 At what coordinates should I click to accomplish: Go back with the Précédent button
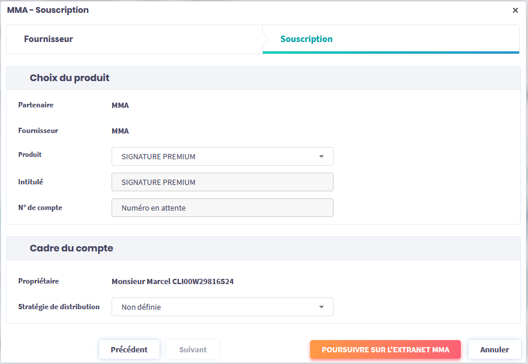click(129, 349)
